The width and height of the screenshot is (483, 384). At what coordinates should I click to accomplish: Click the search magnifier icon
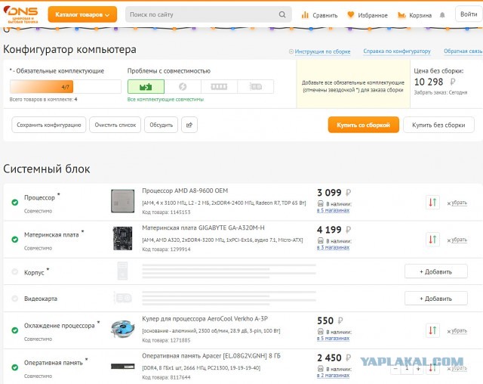click(281, 14)
